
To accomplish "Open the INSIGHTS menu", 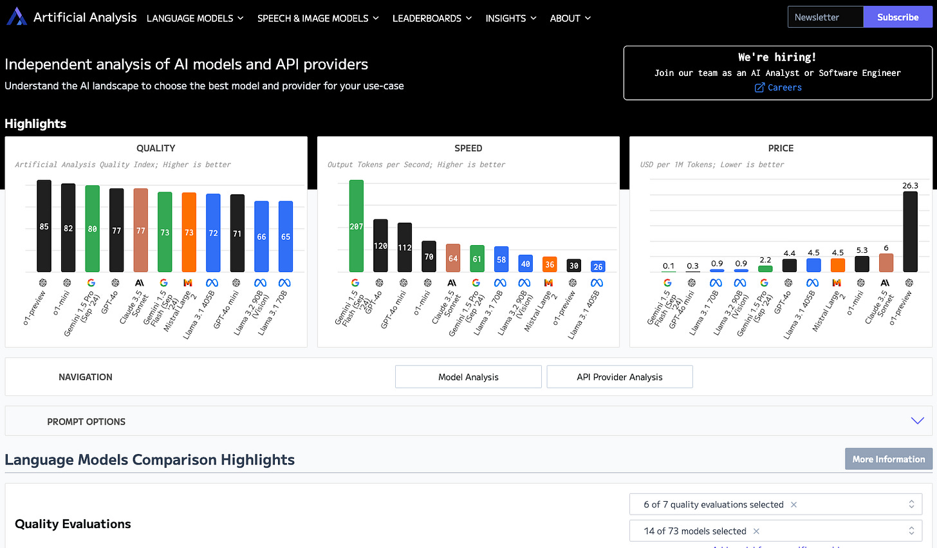I will 511,18.
